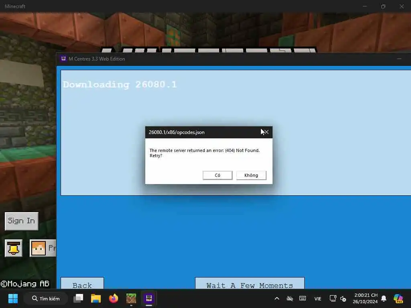Open Copilot preview icon in taskbar
The width and height of the screenshot is (411, 308).
(x=398, y=298)
